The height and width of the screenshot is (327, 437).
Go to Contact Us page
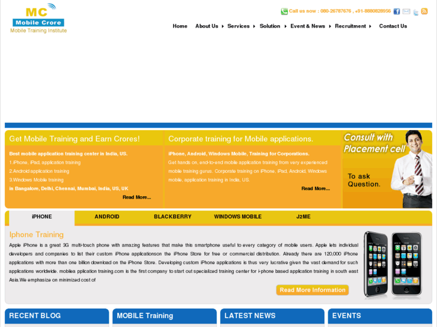click(393, 26)
